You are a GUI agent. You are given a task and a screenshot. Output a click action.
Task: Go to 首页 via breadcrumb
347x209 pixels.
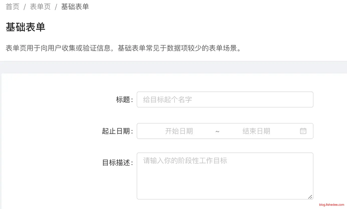tap(13, 7)
